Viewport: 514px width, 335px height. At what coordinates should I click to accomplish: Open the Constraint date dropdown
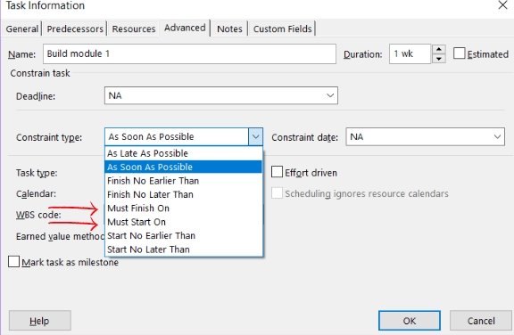coord(497,136)
